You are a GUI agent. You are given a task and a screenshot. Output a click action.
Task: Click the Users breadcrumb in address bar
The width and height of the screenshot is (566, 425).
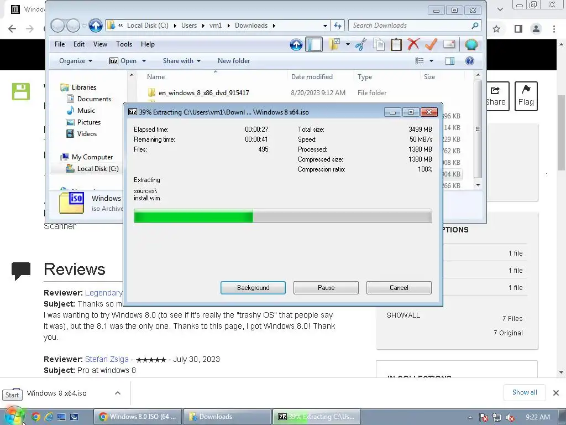pyautogui.click(x=189, y=25)
